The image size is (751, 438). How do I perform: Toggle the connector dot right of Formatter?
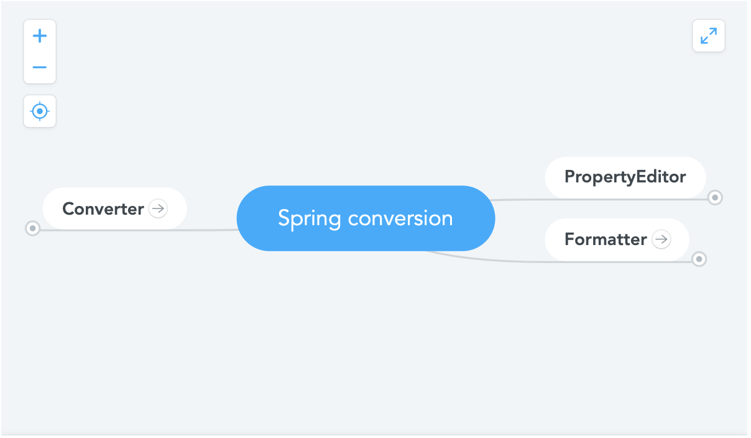(699, 259)
